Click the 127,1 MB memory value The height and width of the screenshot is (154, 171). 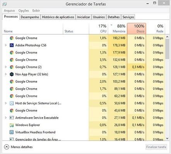tap(119, 74)
